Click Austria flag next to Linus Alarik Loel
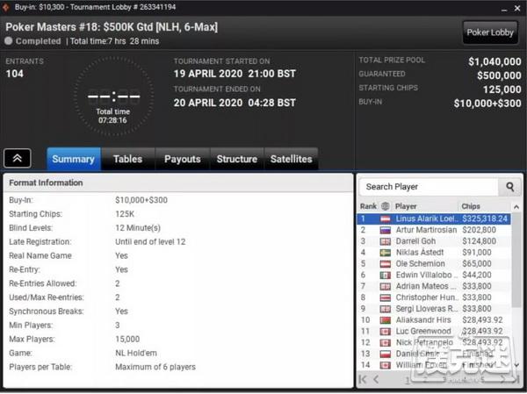 point(386,219)
